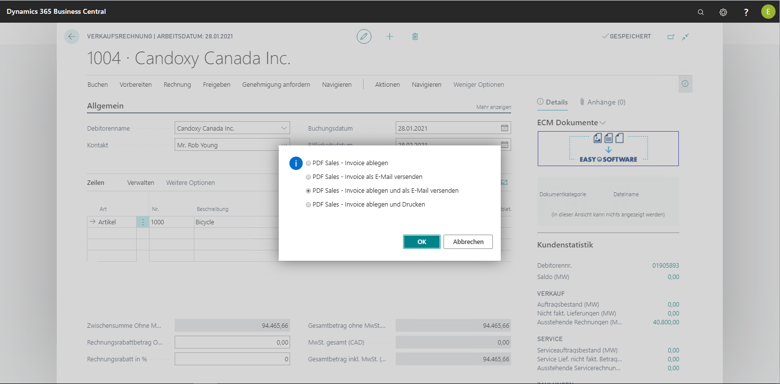The width and height of the screenshot is (780, 384).
Task: Open row options for Artikel line
Action: [x=143, y=222]
